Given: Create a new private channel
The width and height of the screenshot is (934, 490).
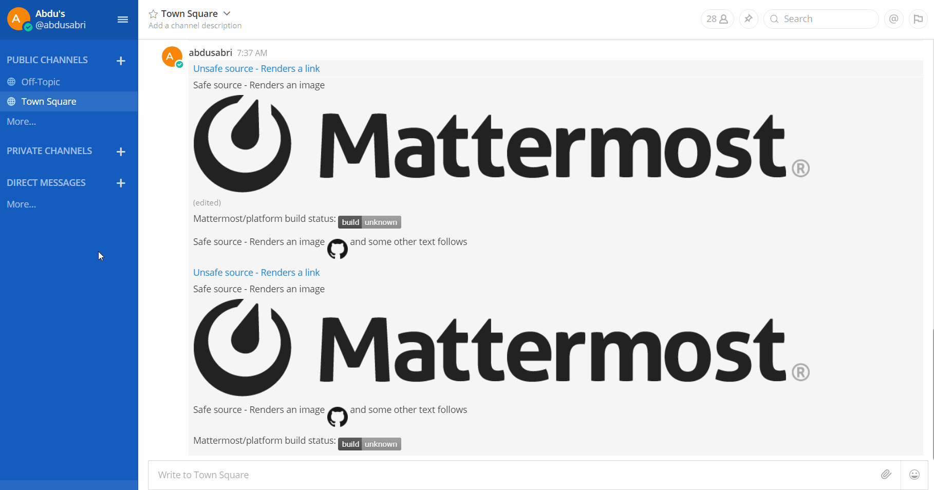Looking at the screenshot, I should [121, 152].
